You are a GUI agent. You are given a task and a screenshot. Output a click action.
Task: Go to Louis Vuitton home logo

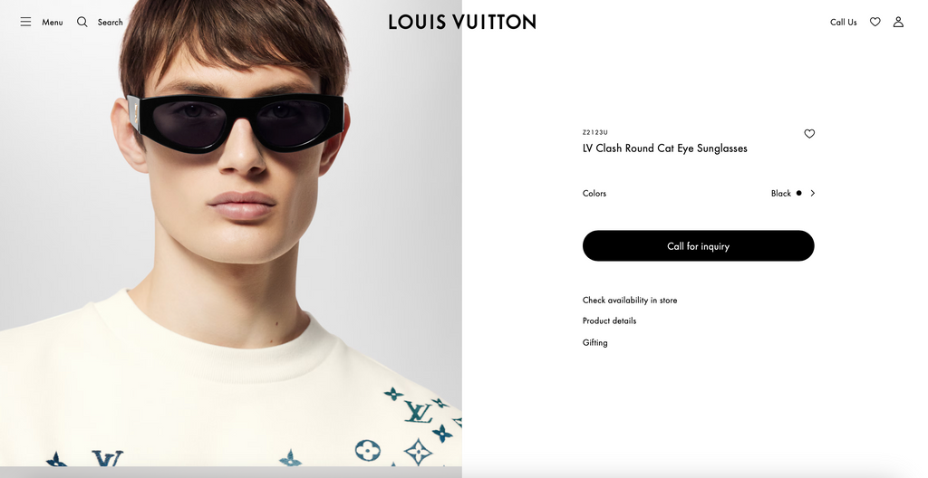tap(462, 22)
